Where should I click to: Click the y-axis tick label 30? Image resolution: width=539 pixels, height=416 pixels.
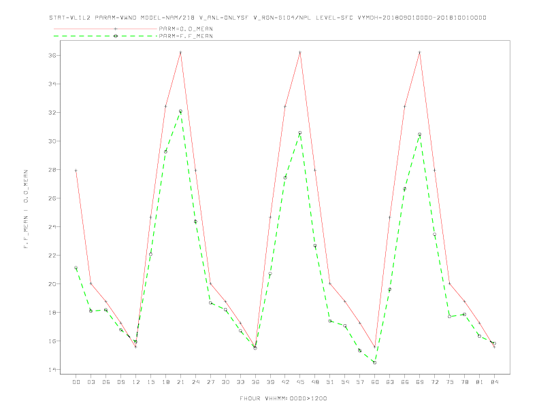coord(52,141)
